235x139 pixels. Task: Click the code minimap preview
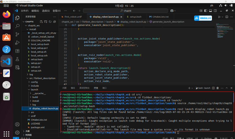[x=224, y=31]
